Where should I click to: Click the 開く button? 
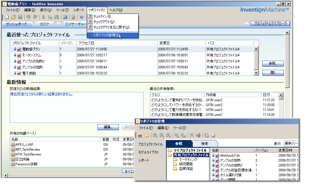point(273,73)
